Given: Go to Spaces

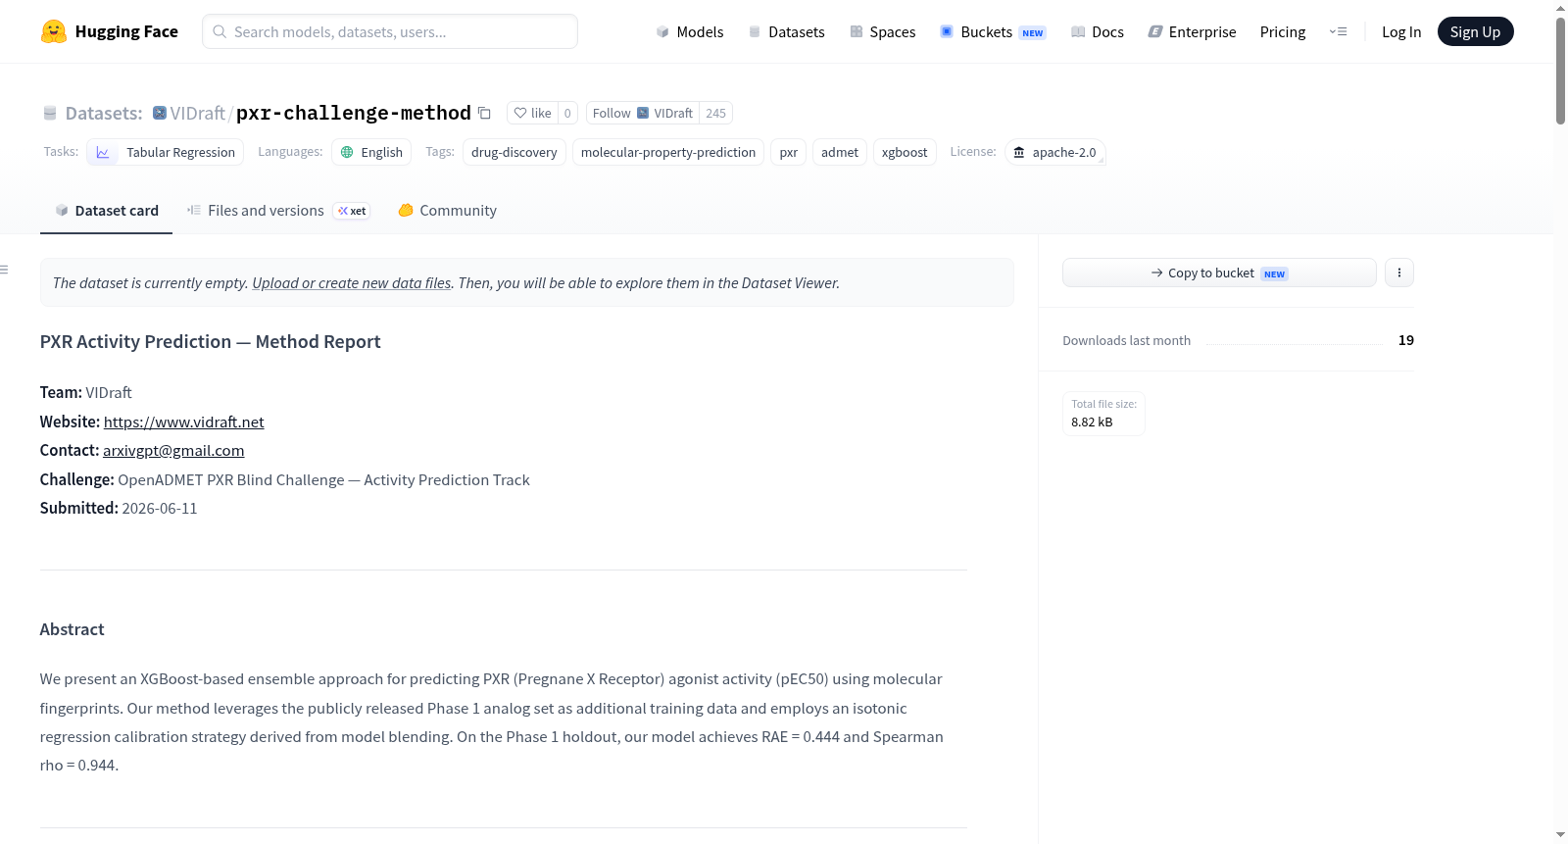Looking at the screenshot, I should point(882,31).
